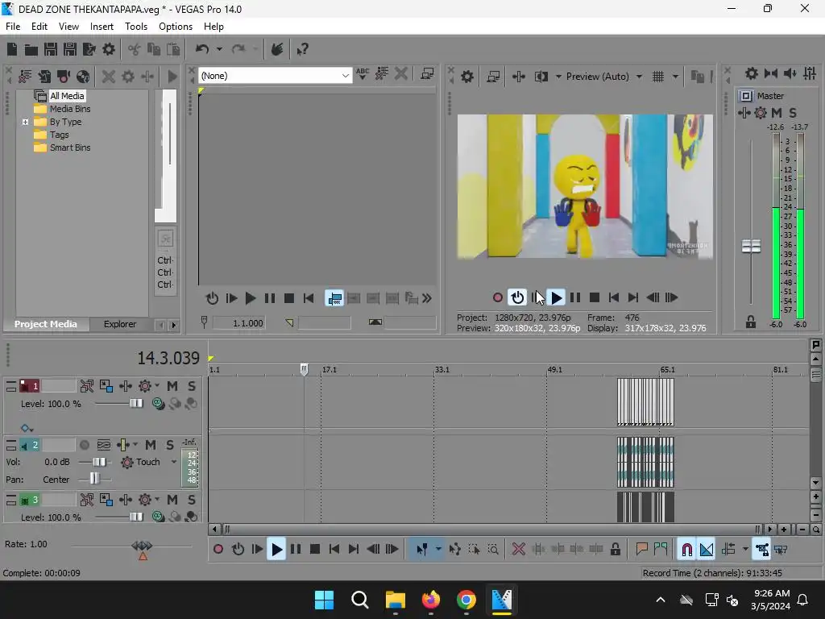This screenshot has height=619, width=825.
Task: Solo video track 1 with S button
Action: [x=192, y=386]
